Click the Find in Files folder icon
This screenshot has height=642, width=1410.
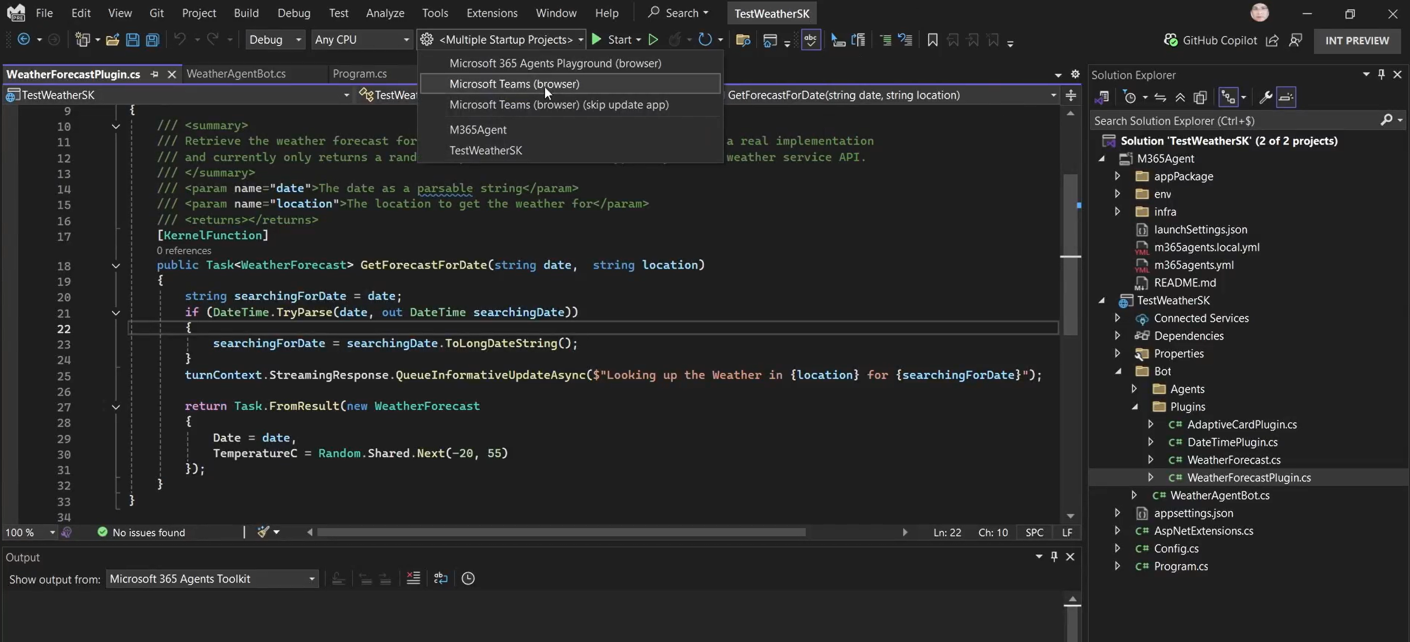coord(743,40)
